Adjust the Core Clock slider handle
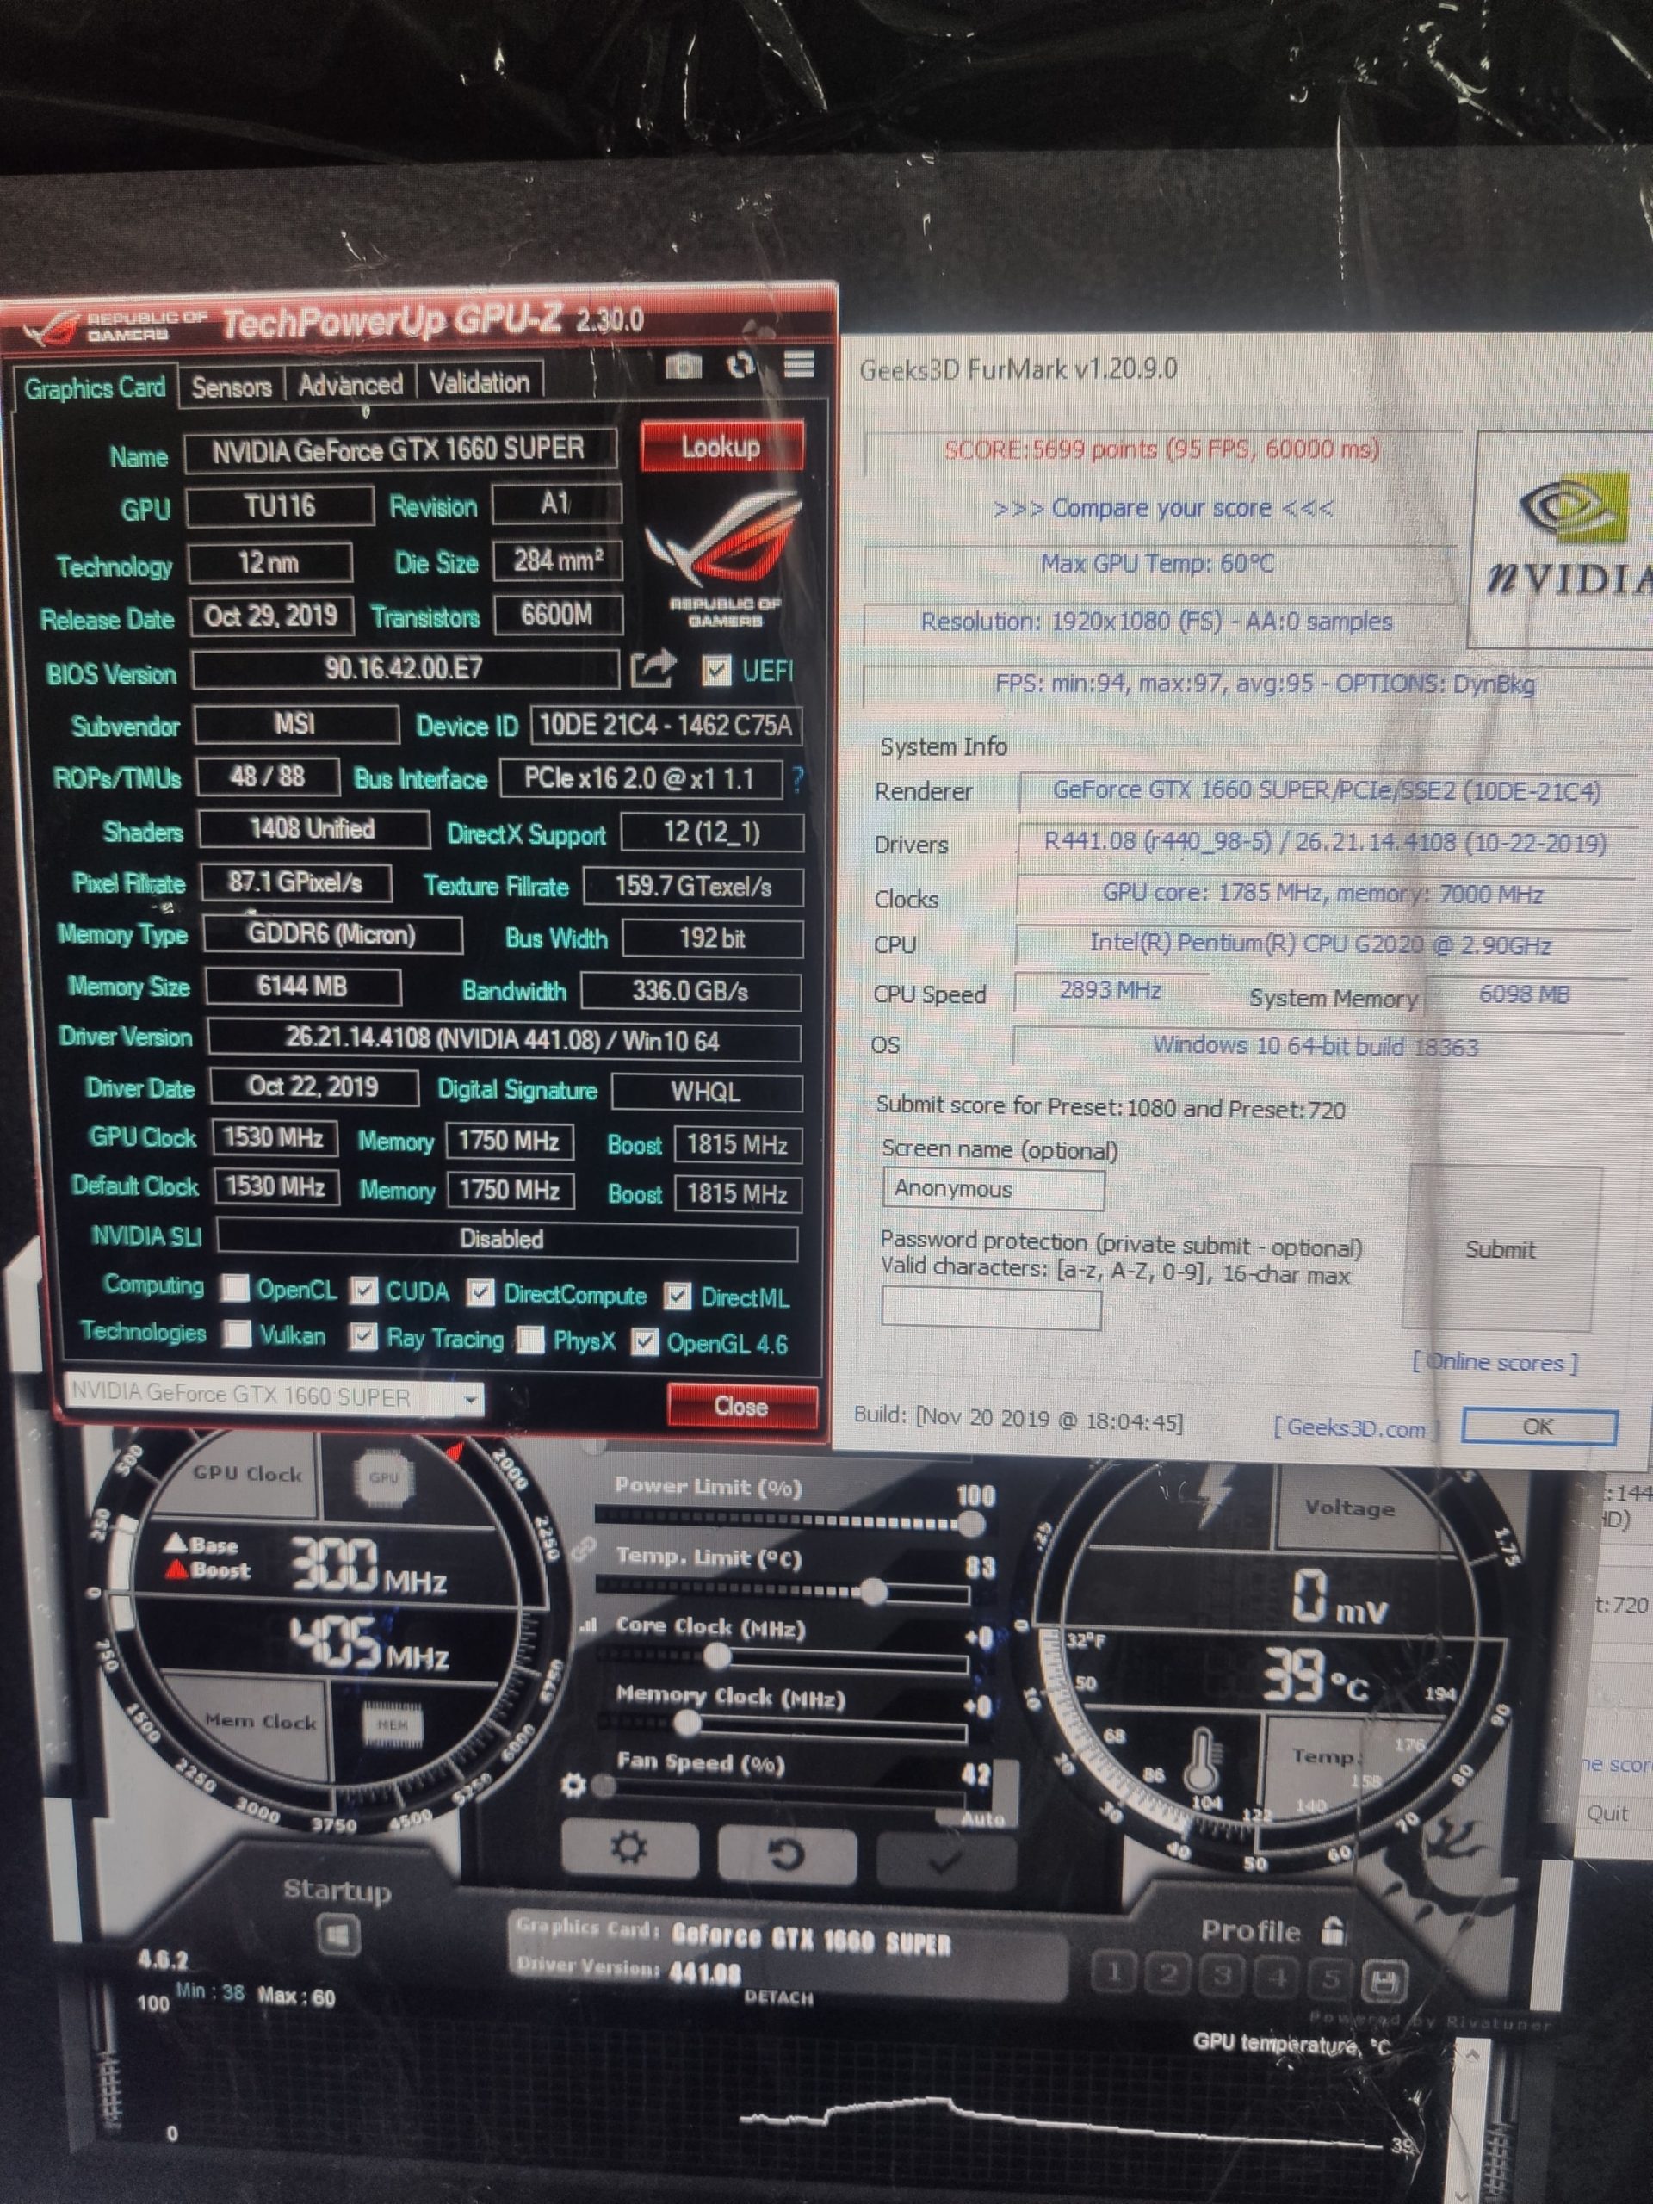The width and height of the screenshot is (1653, 2204). pos(716,1656)
